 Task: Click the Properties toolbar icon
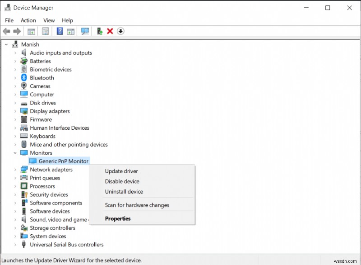pyautogui.click(x=46, y=31)
